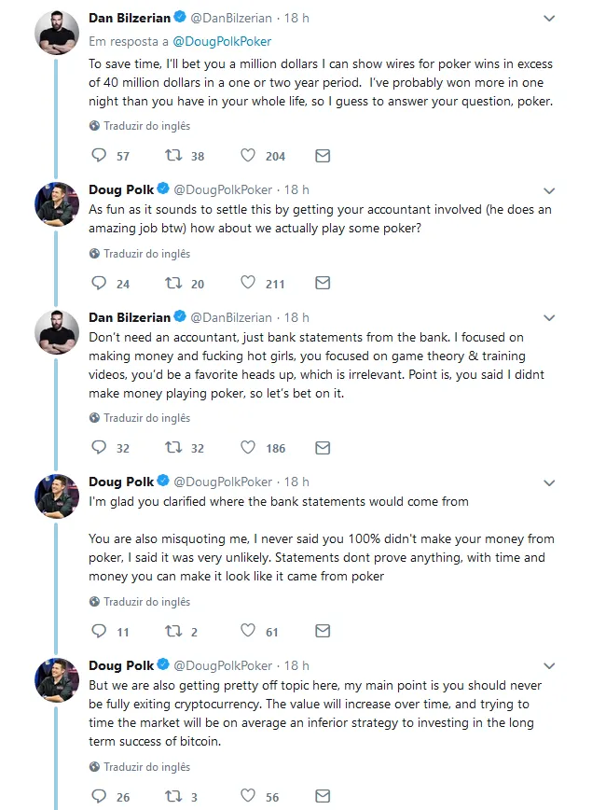Viewport: 592px width, 810px height.
Task: Like Doug Polk's bottom tweet about bitcoin
Action: [x=247, y=797]
